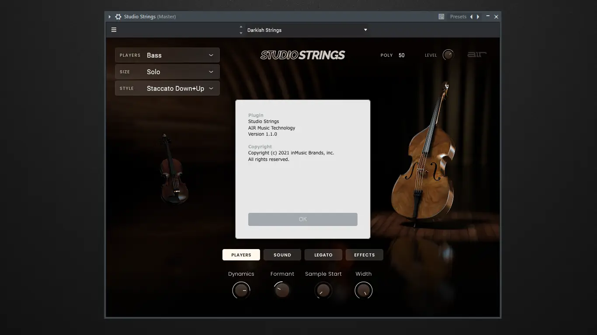
Task: Click the "Studio Strings (Master)" window title
Action: [150, 17]
